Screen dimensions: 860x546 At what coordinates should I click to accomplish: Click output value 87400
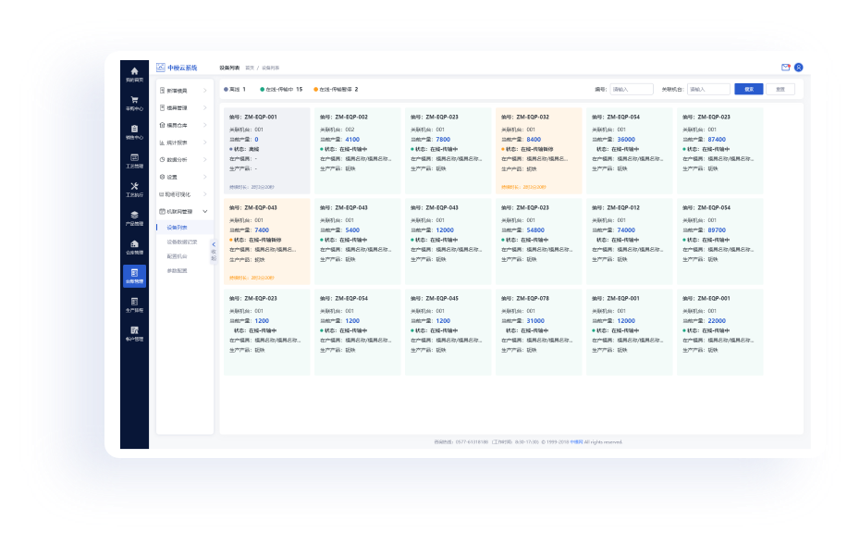pos(717,140)
